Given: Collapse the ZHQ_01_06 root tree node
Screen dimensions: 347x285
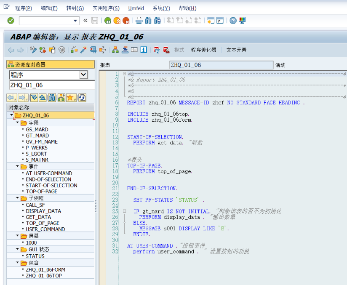Looking at the screenshot, I should pos(11,115).
